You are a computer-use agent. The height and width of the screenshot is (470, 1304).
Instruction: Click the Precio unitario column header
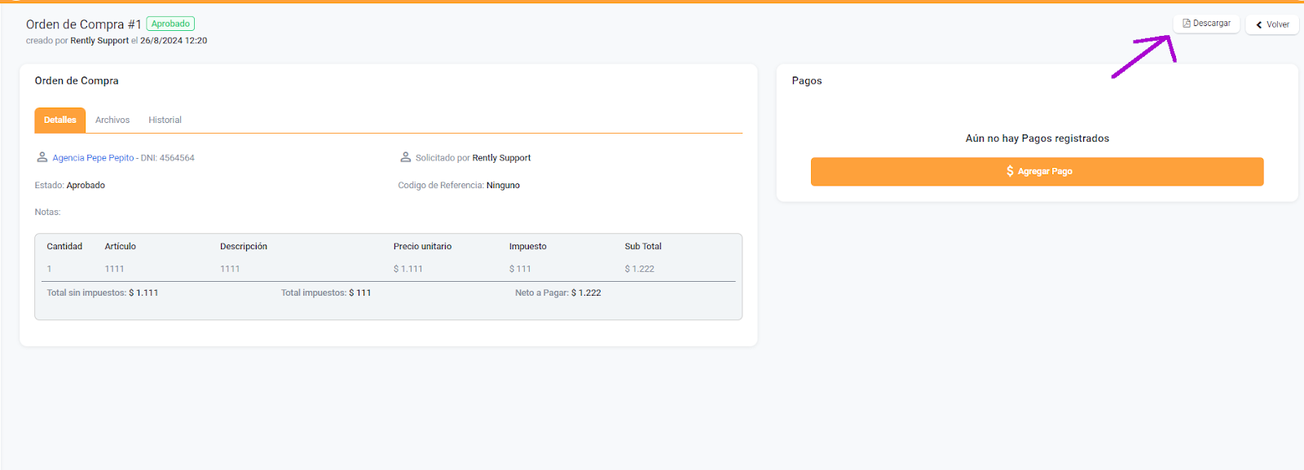click(422, 246)
